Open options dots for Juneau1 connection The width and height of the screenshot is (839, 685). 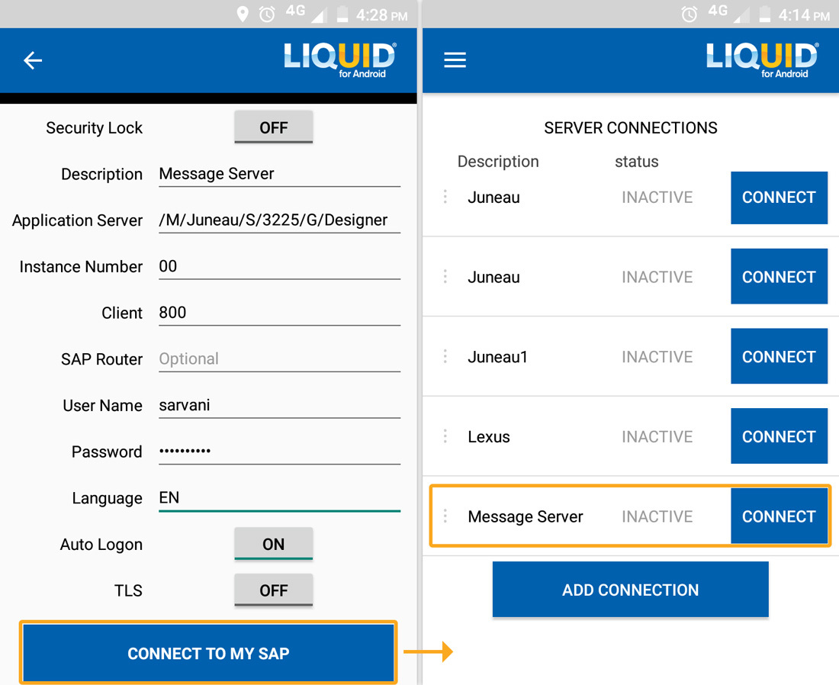445,356
